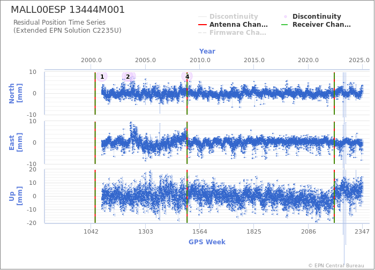375x270 pixels.
Task: Click the GPS week 2347 tick label
Action: 362,231
